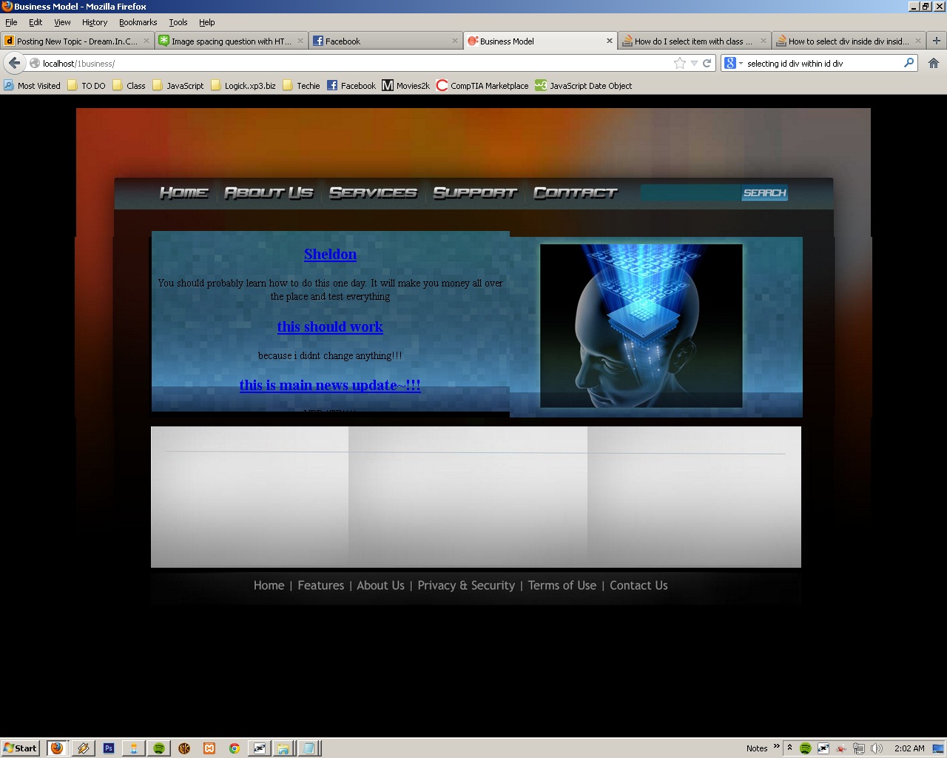This screenshot has width=947, height=758.
Task: Launch Spotify from the quick launch bar
Action: point(159,748)
